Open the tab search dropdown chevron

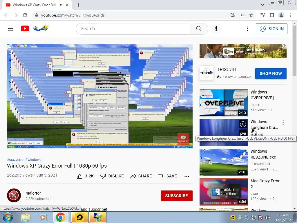(x=262, y=5)
